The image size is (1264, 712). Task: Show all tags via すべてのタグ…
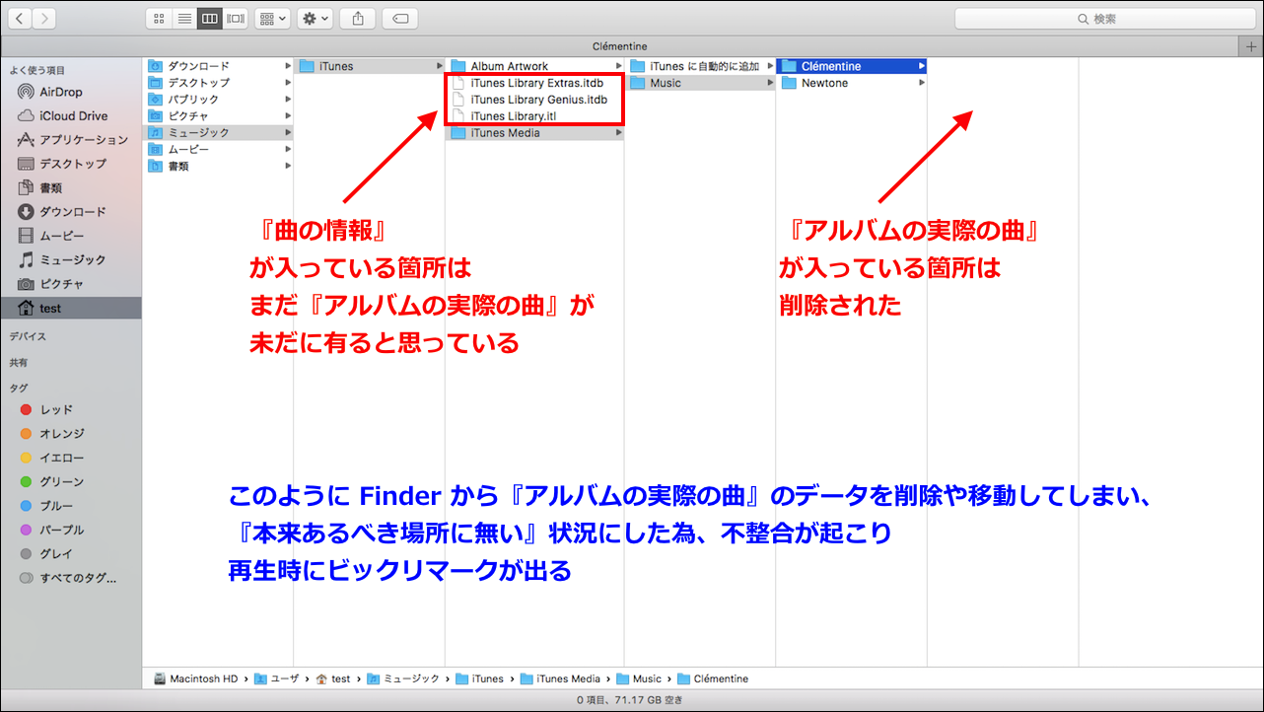click(71, 578)
